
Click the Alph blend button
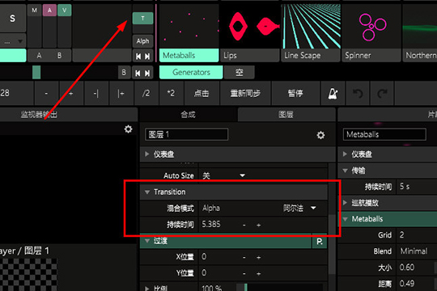142,41
